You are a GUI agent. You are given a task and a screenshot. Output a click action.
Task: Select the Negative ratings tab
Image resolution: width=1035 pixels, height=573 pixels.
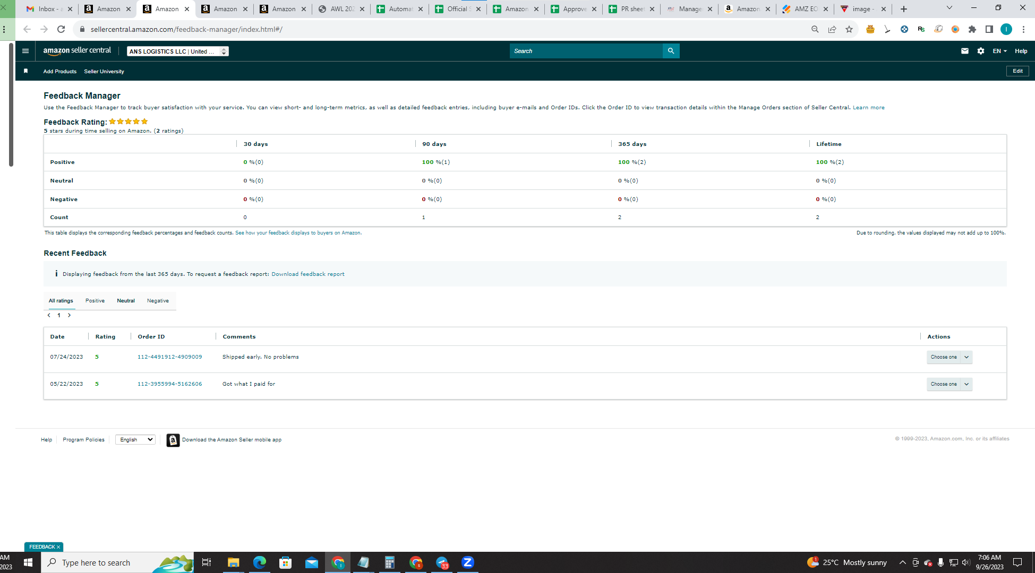point(158,301)
